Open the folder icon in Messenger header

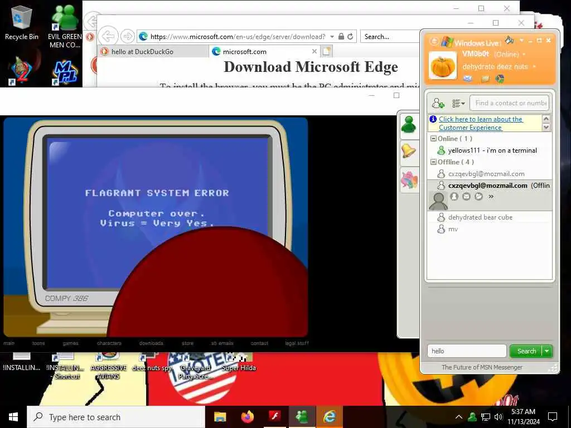click(x=485, y=78)
